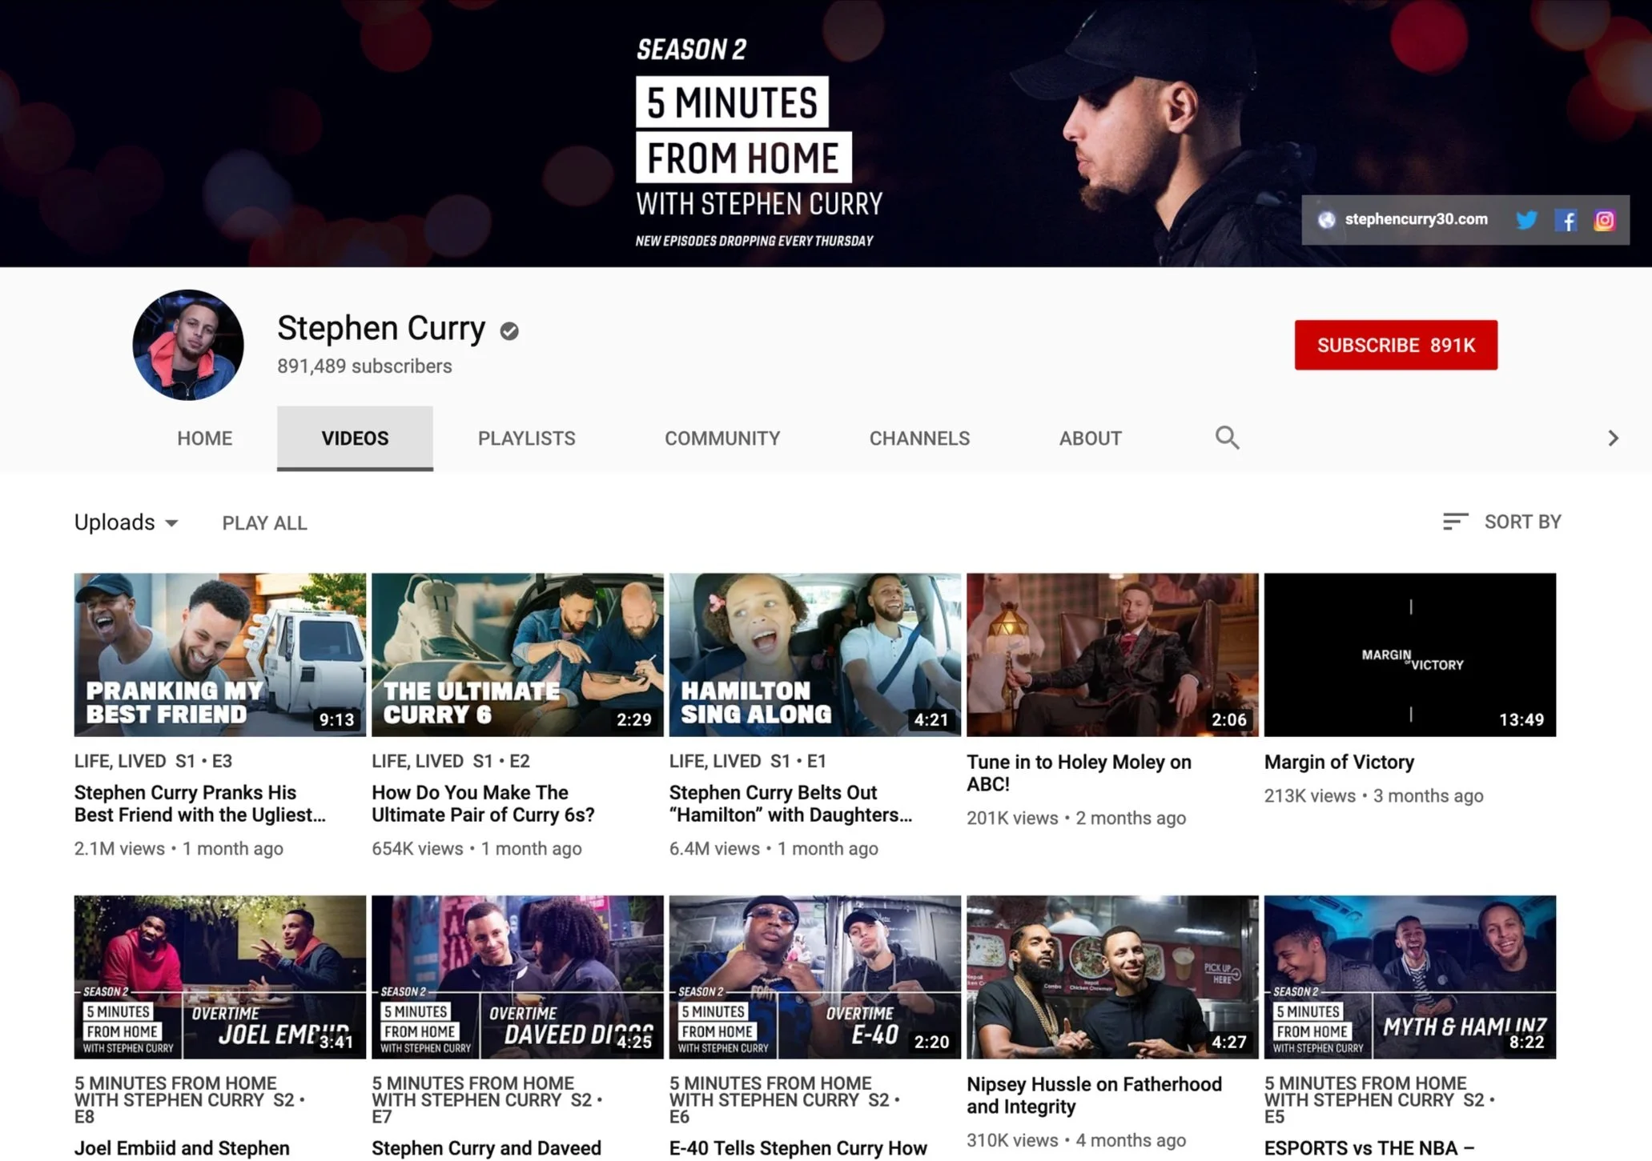Screen dimensions: 1652x1161
Task: Open the Sort By menu
Action: [1521, 522]
